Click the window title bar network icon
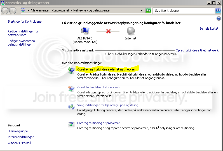 [x=3, y=3]
